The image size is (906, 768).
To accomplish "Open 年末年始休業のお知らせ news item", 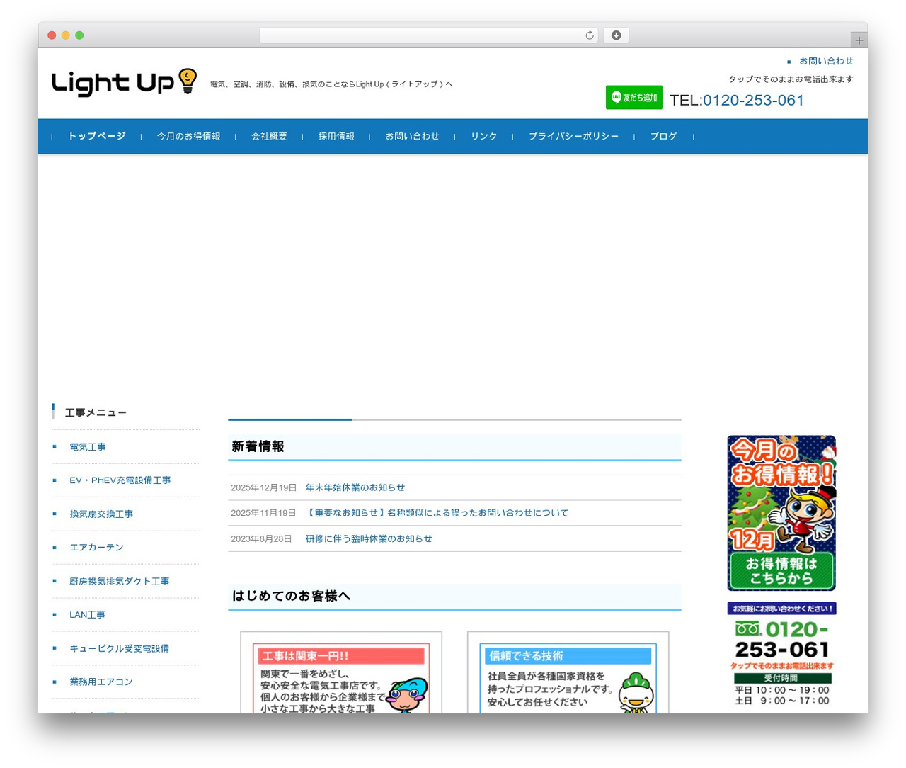I will [x=355, y=487].
